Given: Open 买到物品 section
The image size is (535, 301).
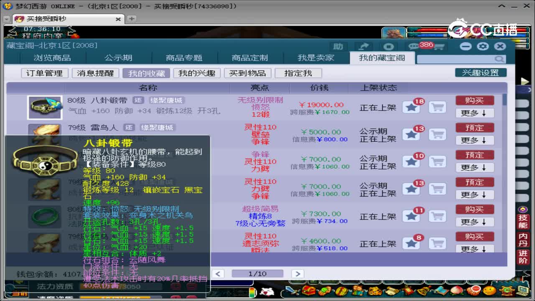Looking at the screenshot, I should click(247, 73).
